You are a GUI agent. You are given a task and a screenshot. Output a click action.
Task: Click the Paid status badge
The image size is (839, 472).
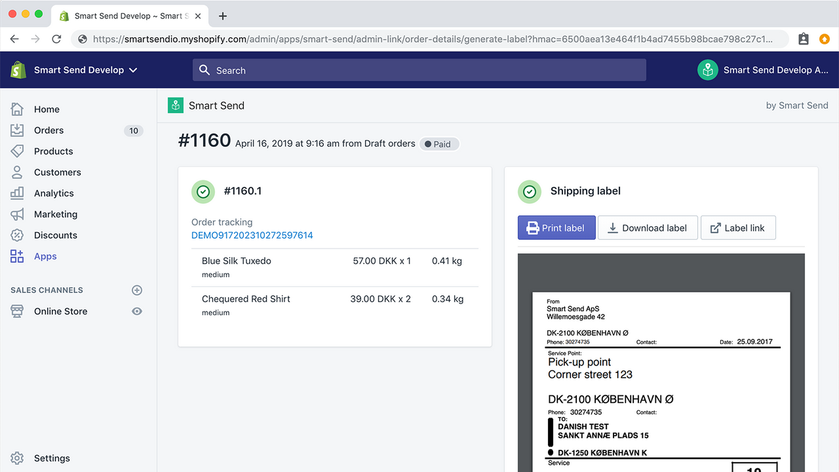click(439, 144)
